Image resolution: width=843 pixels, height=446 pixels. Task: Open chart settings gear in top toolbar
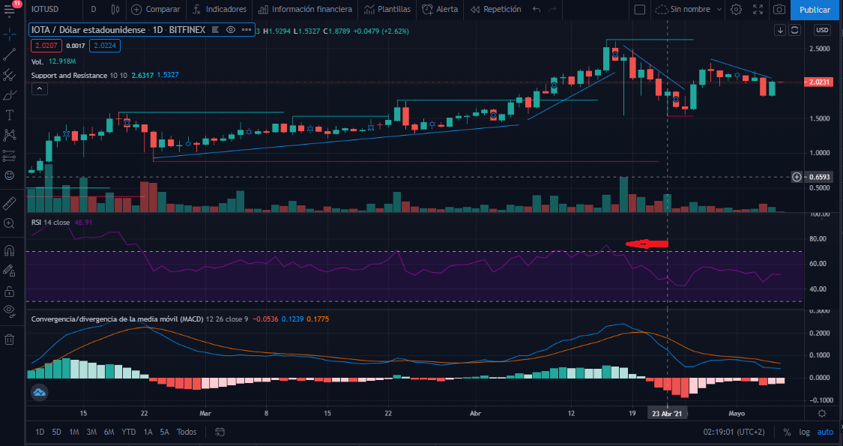(736, 10)
